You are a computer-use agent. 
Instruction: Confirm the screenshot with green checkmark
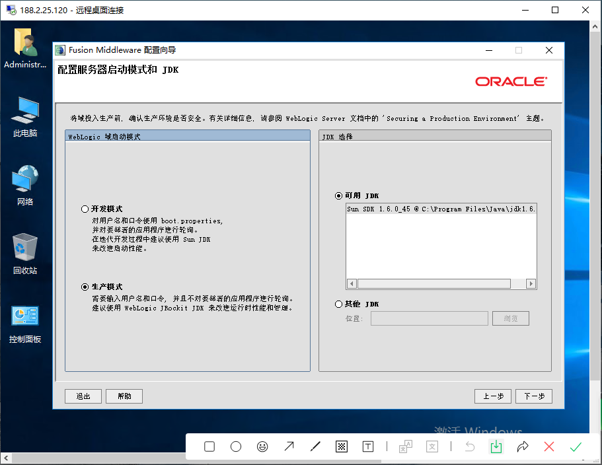click(x=576, y=447)
